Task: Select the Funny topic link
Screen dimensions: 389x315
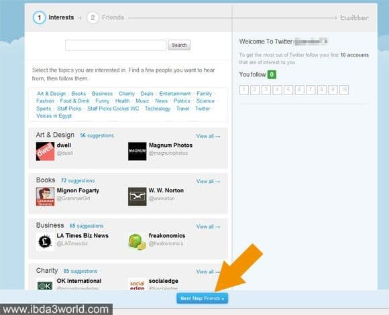Action: tap(102, 101)
